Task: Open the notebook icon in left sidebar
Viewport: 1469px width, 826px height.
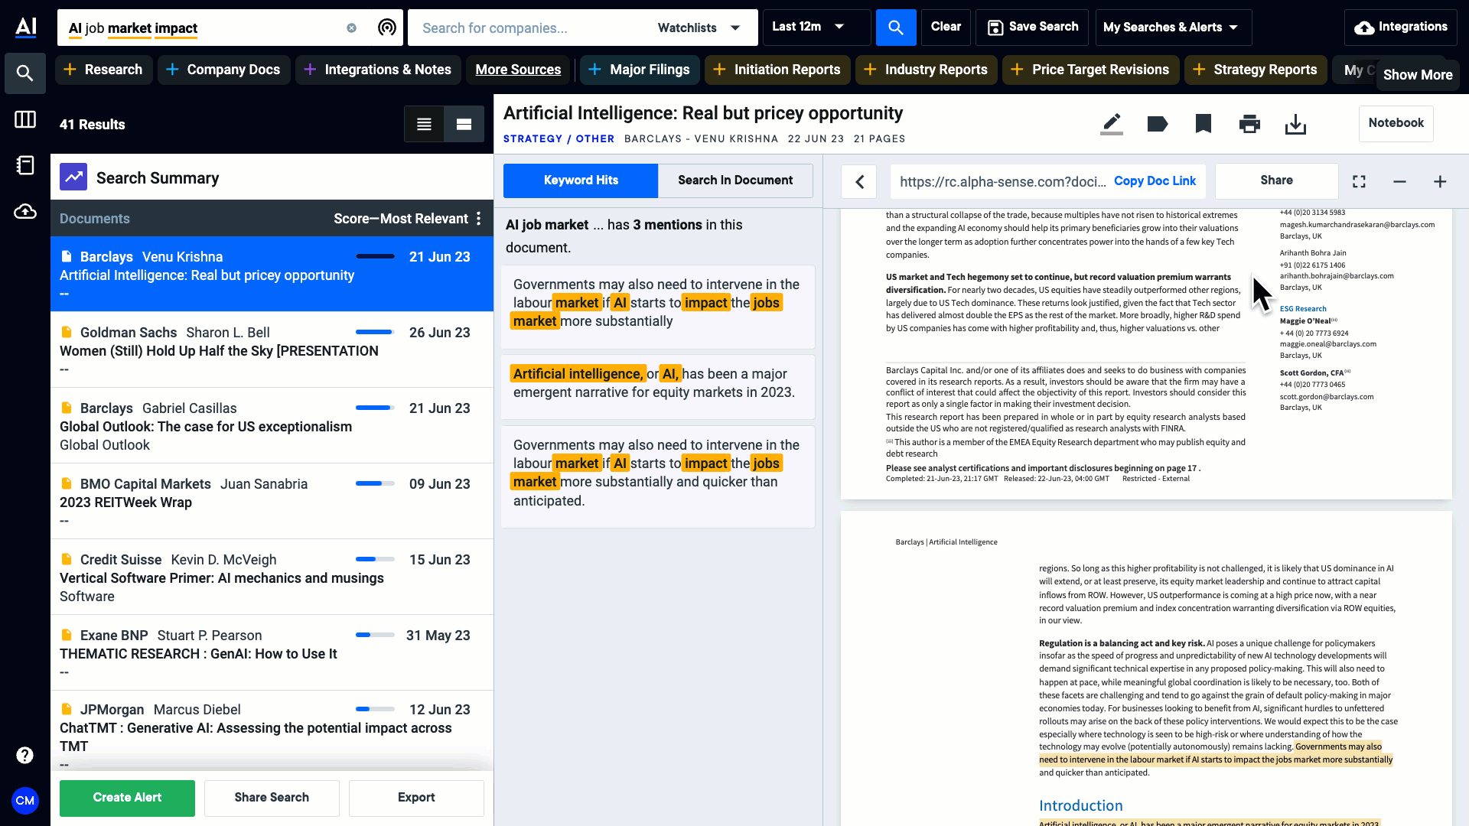Action: [25, 165]
